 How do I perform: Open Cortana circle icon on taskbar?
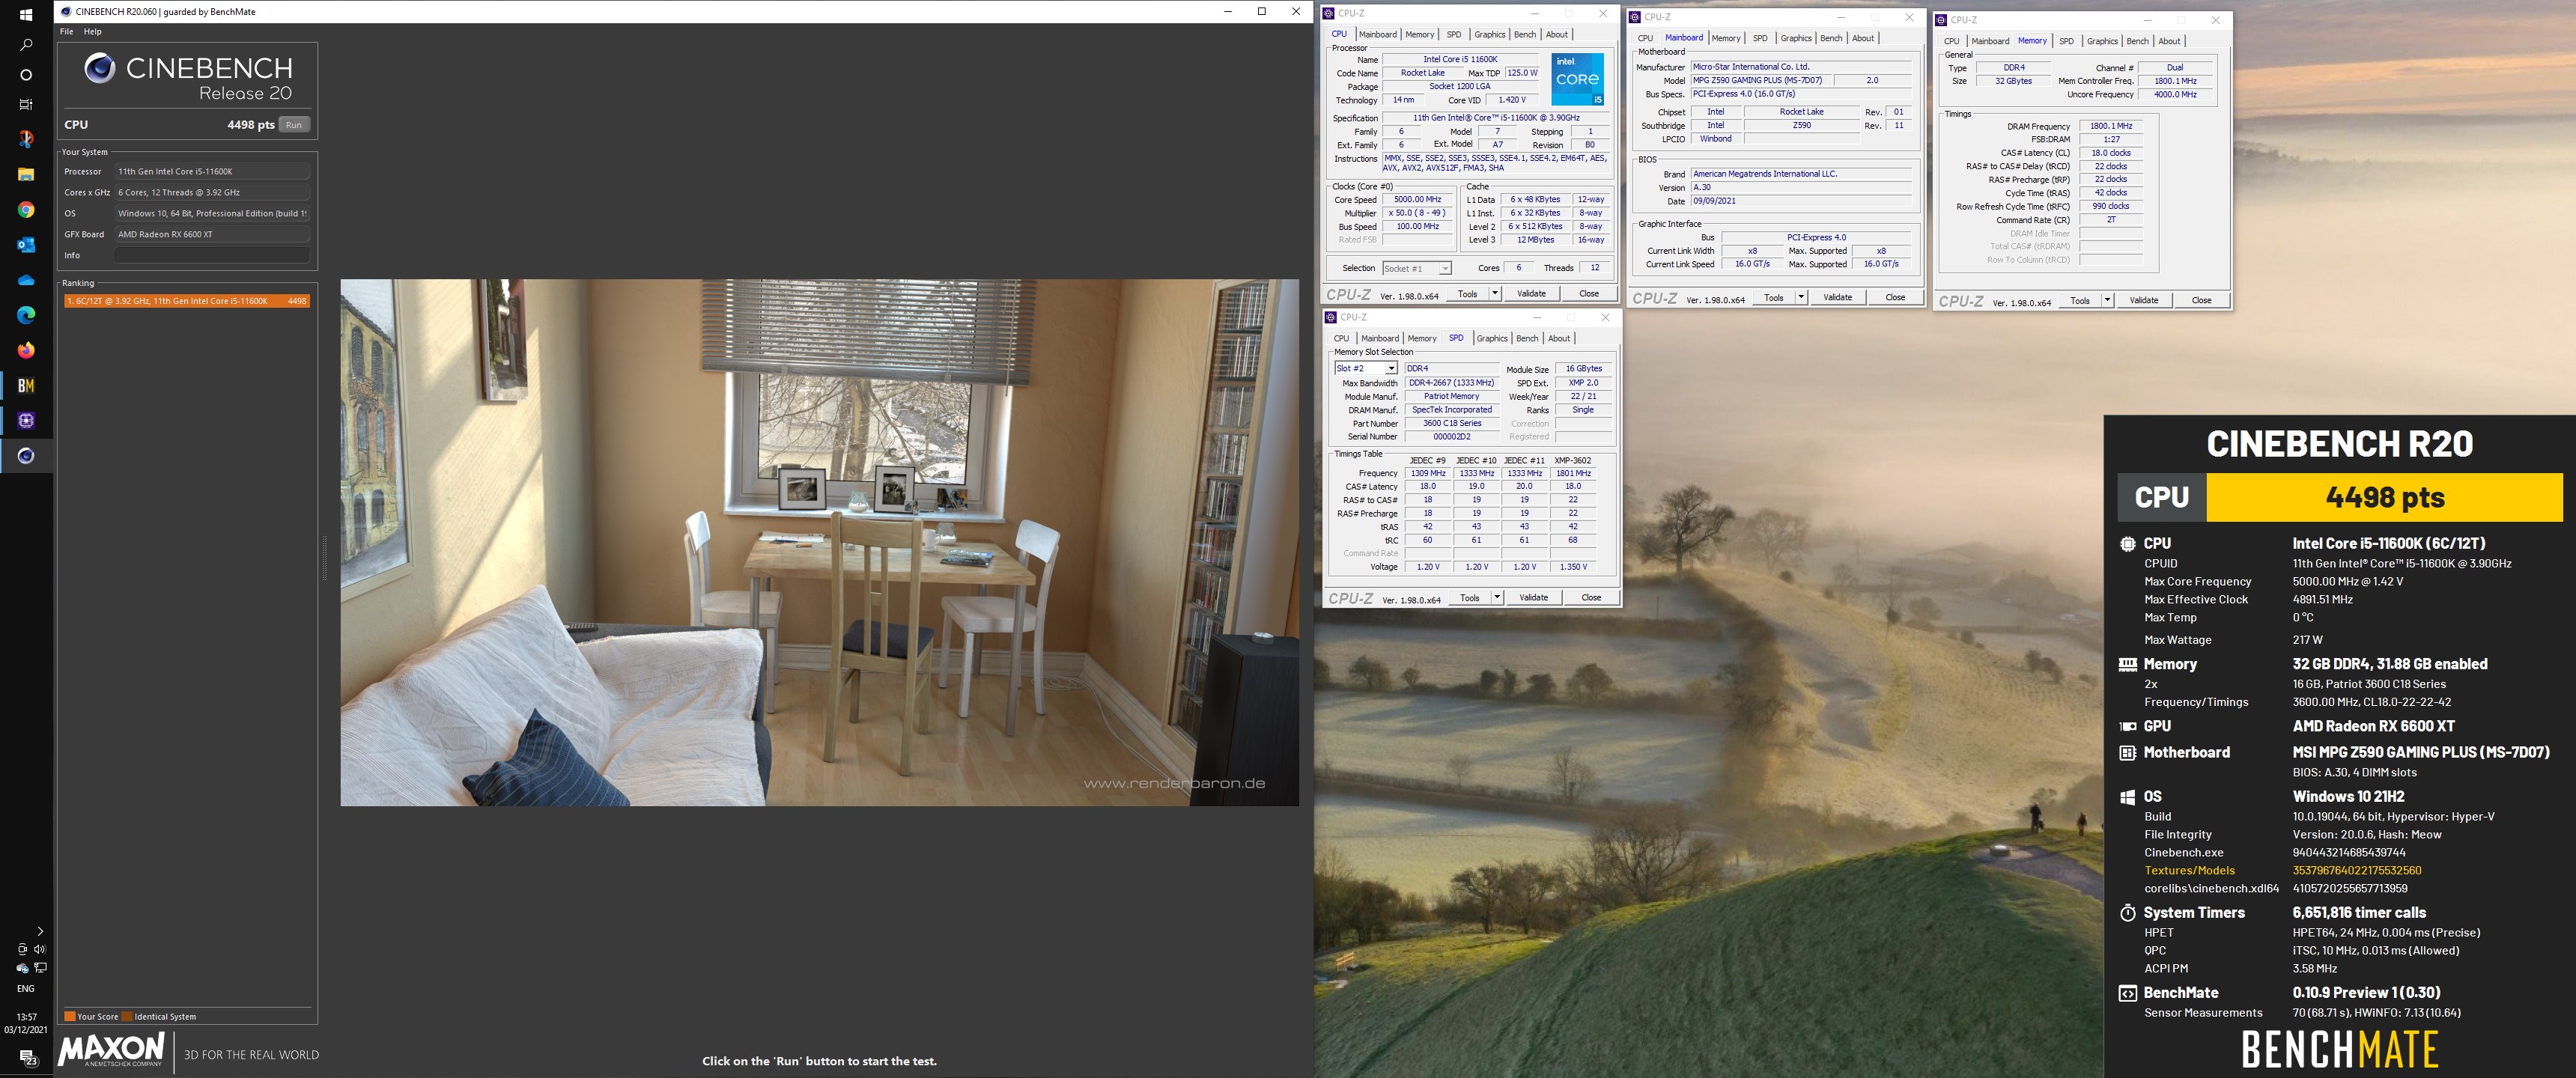coord(26,75)
